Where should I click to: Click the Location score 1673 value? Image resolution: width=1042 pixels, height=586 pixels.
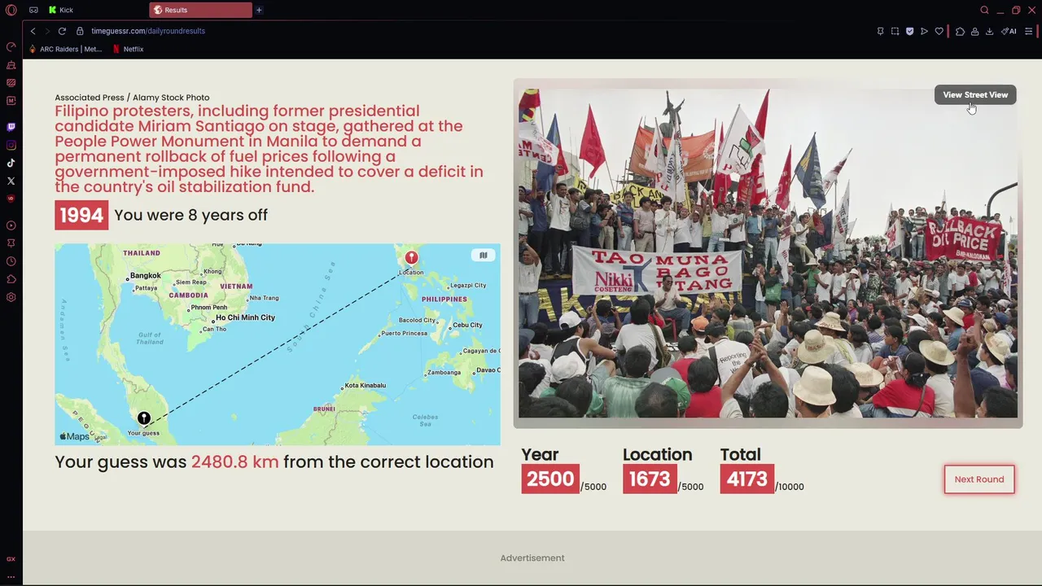[x=650, y=479]
